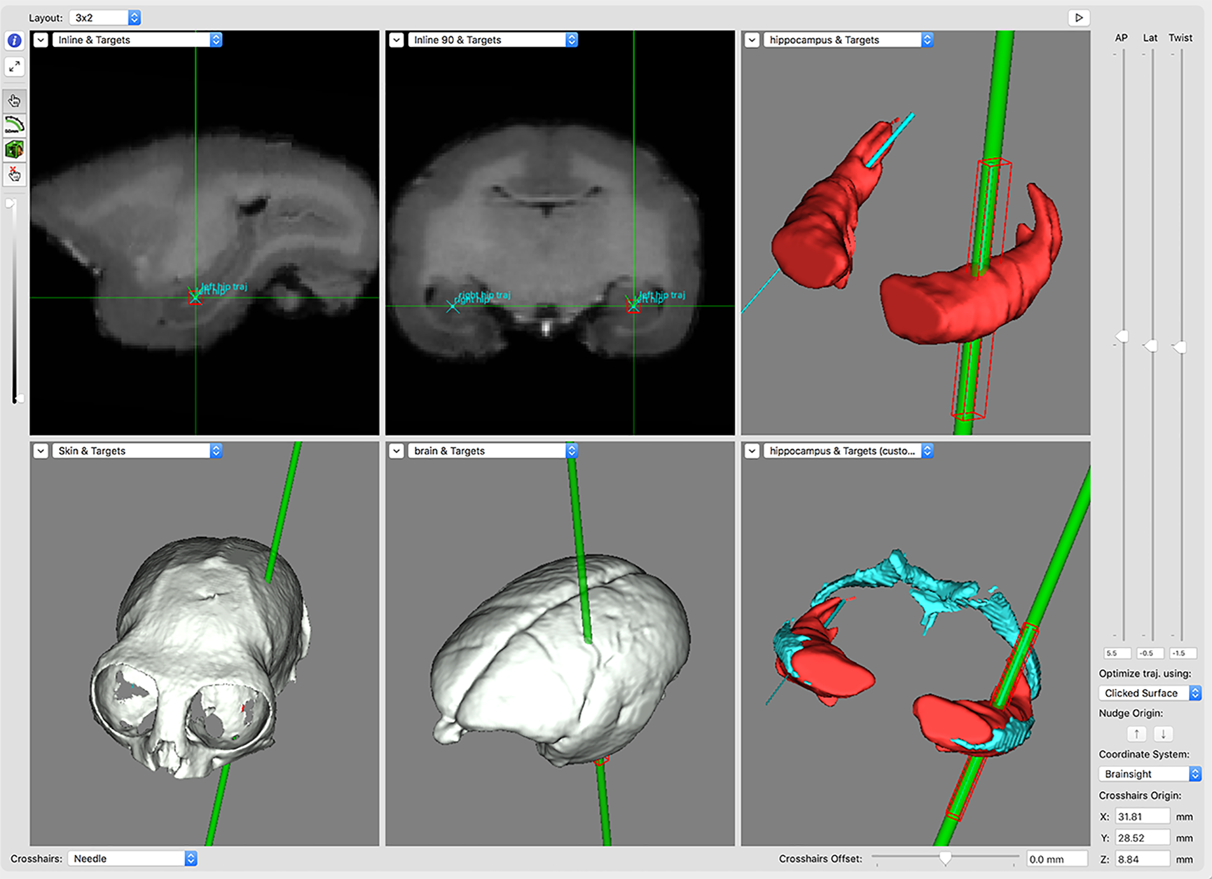Click the Crosshairs Origin Y field 28.52

tap(1143, 838)
